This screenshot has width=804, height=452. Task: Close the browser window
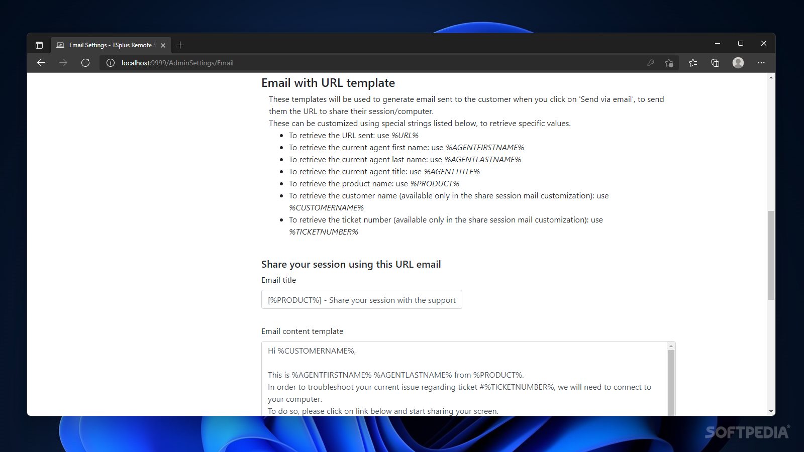click(x=764, y=44)
